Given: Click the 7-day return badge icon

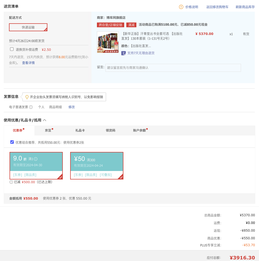Looking at the screenshot, I should click(x=123, y=53).
